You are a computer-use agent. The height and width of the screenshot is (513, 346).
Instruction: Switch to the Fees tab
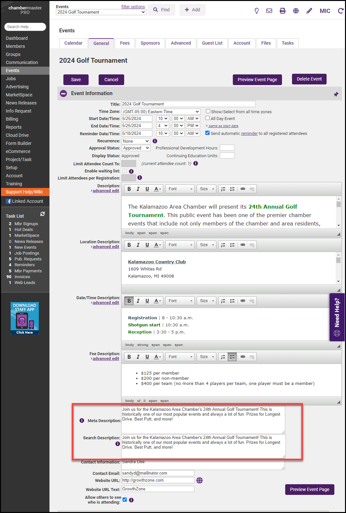click(125, 43)
